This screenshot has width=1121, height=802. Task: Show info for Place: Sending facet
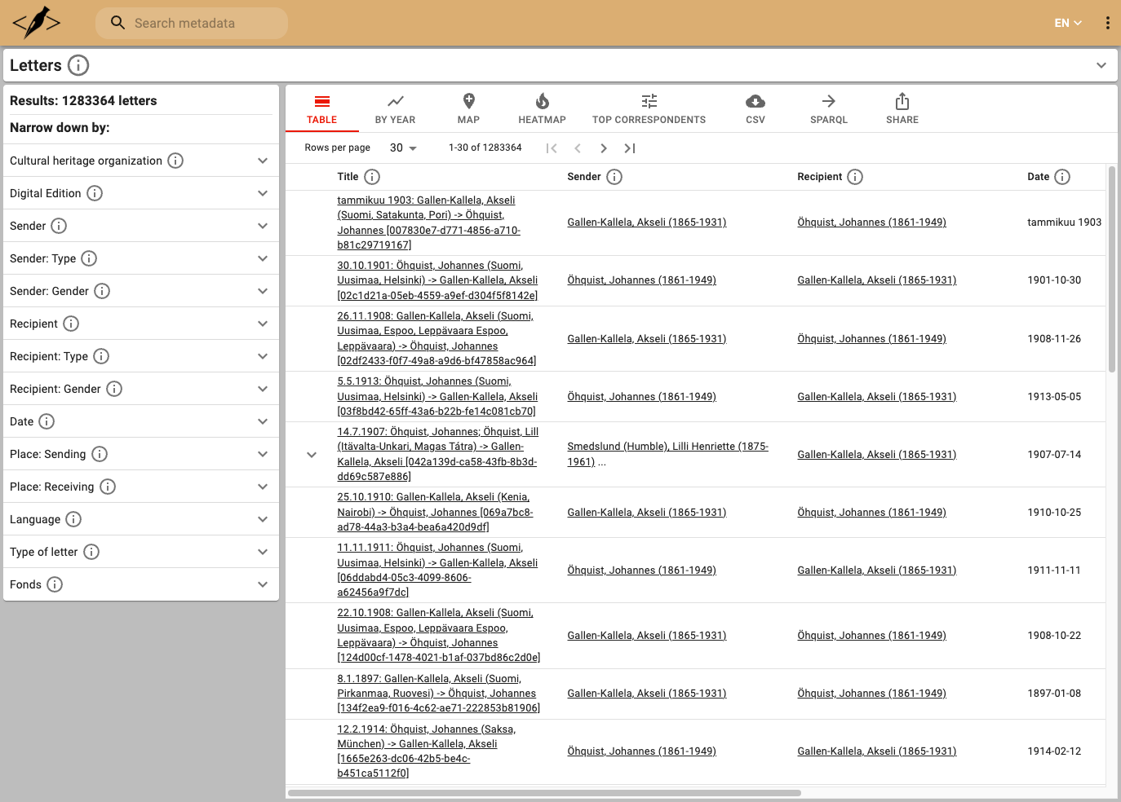coord(100,454)
